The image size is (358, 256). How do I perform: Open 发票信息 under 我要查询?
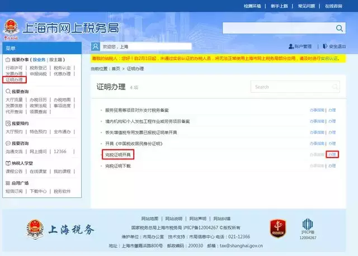[x=14, y=106]
